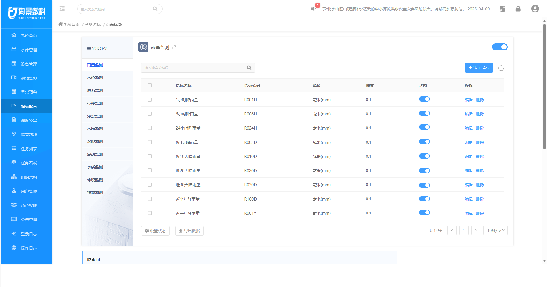
Task: Select the 水位监测 category tab
Action: [107, 78]
